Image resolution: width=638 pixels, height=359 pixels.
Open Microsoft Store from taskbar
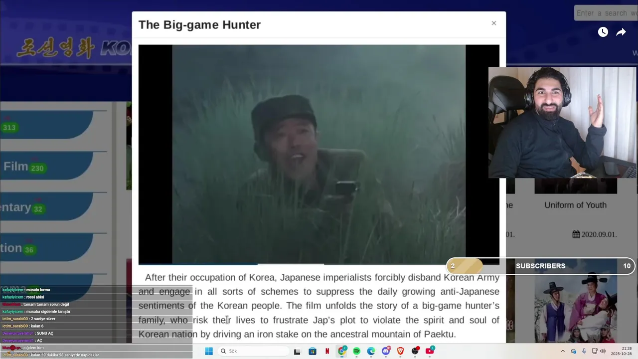click(x=313, y=351)
